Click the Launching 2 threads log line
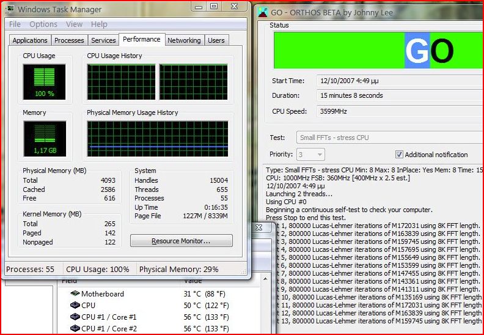 pyautogui.click(x=299, y=194)
